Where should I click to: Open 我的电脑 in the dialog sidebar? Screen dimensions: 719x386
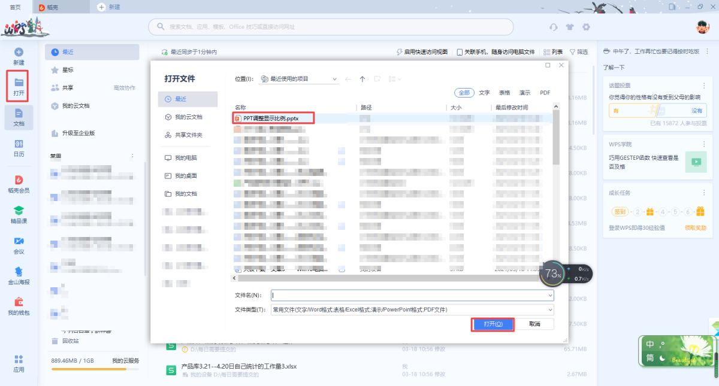tap(186, 158)
